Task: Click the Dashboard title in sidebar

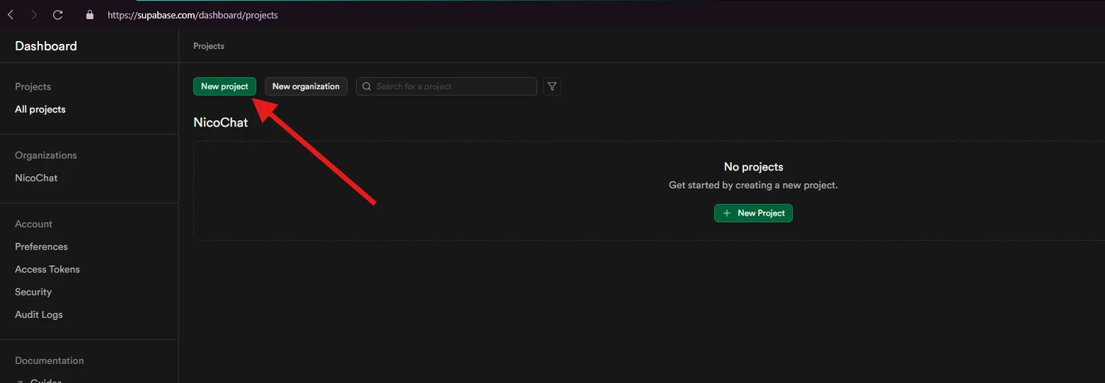Action: pyautogui.click(x=46, y=46)
